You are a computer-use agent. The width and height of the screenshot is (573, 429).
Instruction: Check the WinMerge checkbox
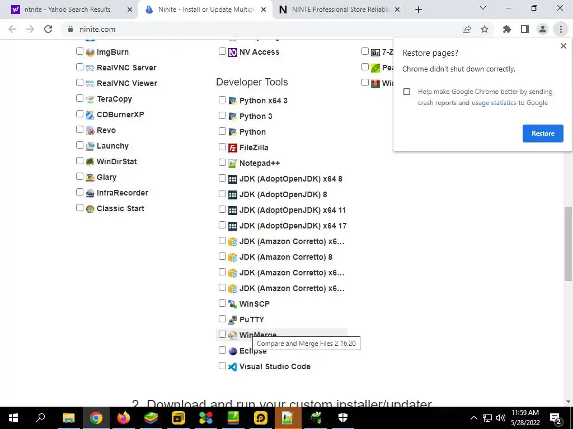coord(222,335)
